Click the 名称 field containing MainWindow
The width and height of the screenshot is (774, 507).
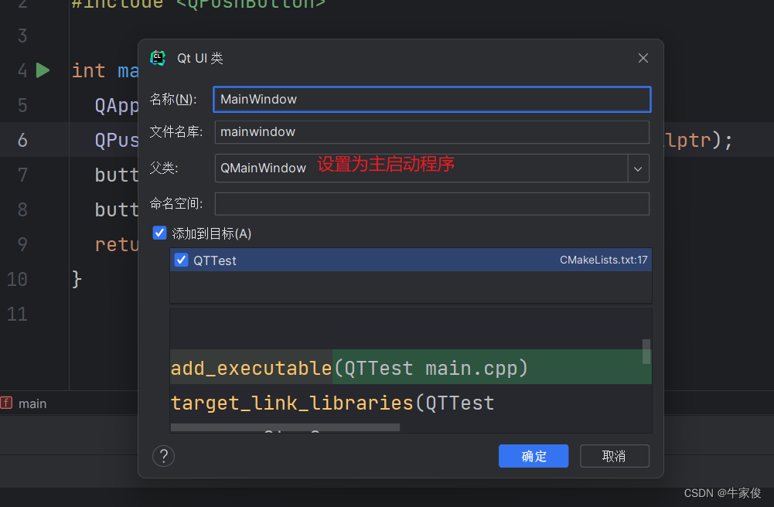pos(431,99)
